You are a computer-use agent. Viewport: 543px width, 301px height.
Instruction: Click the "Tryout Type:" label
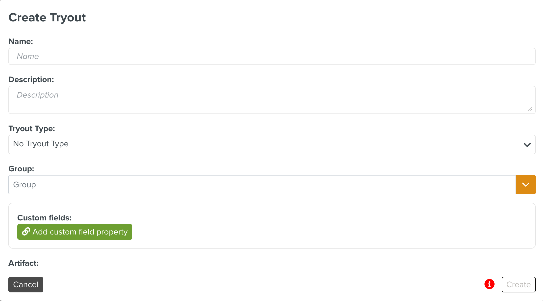click(32, 129)
